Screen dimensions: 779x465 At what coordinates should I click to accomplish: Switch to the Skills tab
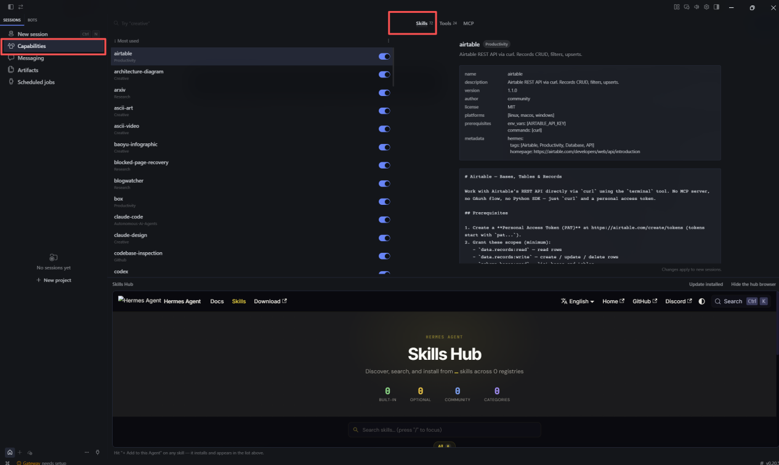[424, 23]
